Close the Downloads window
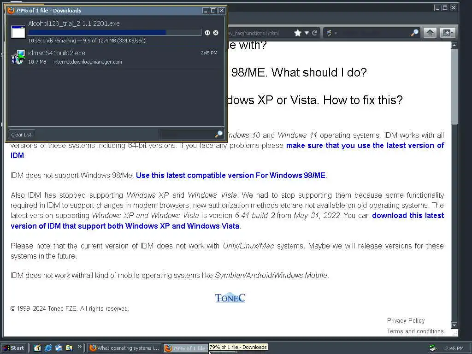Screen dimensions: 472x354 pos(222,11)
